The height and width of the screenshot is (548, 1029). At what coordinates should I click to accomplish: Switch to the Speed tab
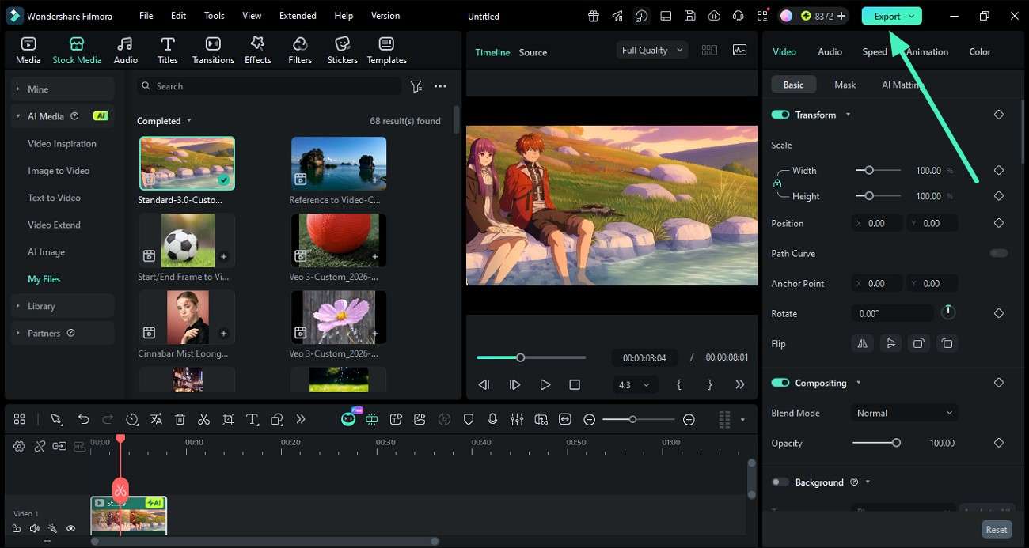pyautogui.click(x=874, y=51)
